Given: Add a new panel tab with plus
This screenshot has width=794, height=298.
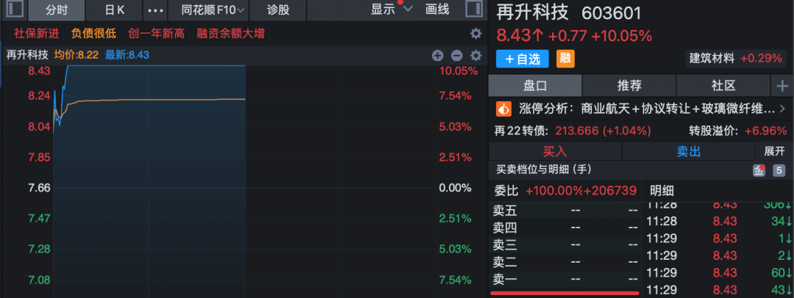Looking at the screenshot, I should [x=782, y=86].
